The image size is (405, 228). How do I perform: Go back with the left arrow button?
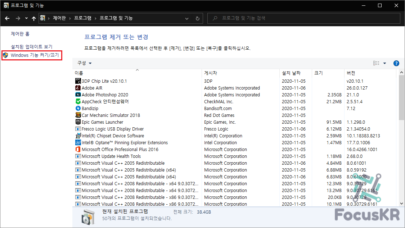point(7,18)
